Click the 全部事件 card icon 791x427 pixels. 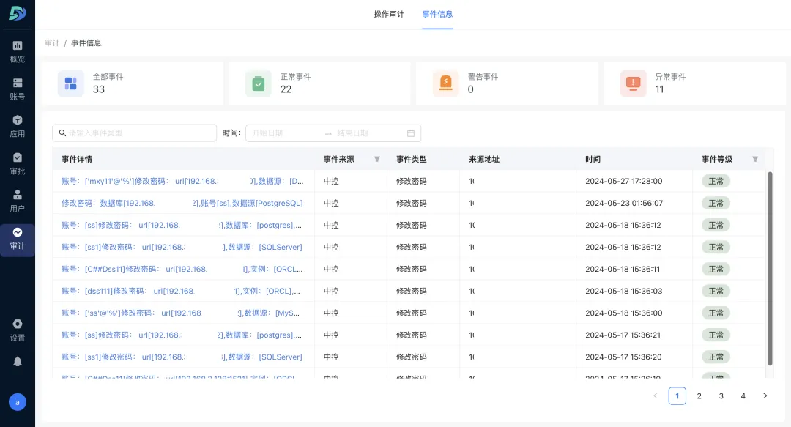click(71, 83)
